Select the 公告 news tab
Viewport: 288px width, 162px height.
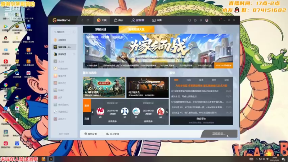pyautogui.click(x=189, y=80)
